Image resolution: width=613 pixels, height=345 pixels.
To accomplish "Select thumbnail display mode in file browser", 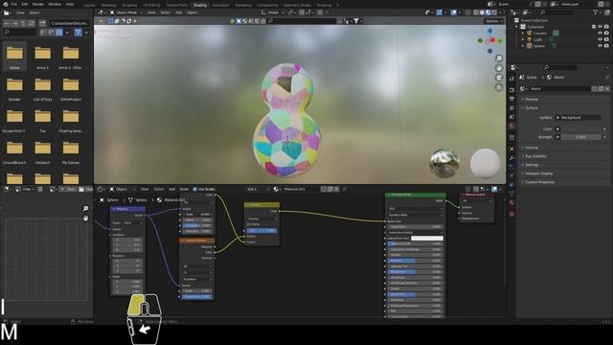I will click(x=59, y=32).
